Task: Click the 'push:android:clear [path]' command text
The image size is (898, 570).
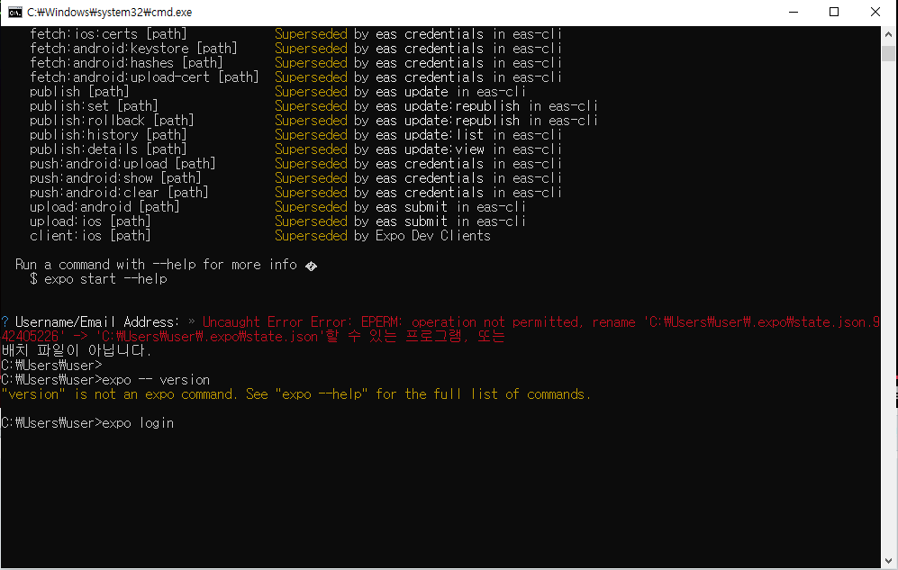Action: pos(119,193)
